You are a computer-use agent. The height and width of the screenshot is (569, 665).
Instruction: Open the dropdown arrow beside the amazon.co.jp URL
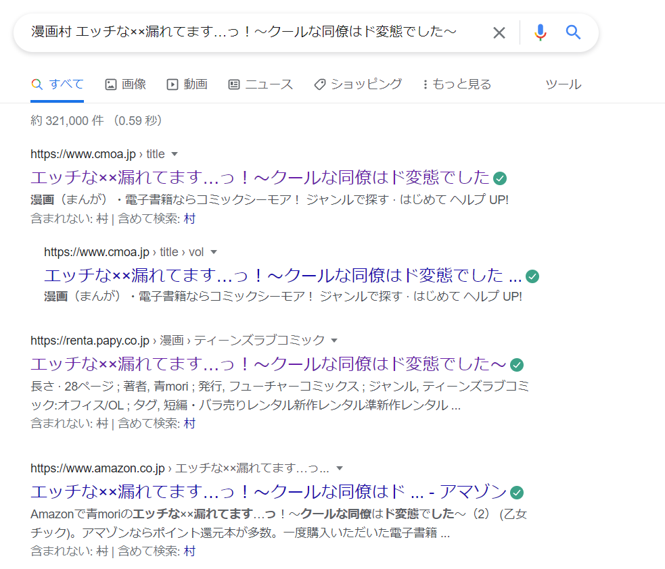pos(340,468)
